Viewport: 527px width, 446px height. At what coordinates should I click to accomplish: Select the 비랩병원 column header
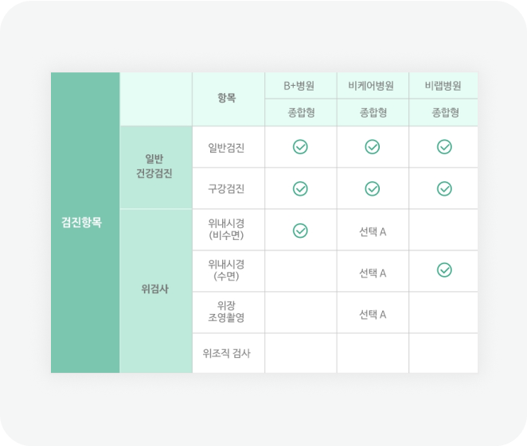point(444,85)
